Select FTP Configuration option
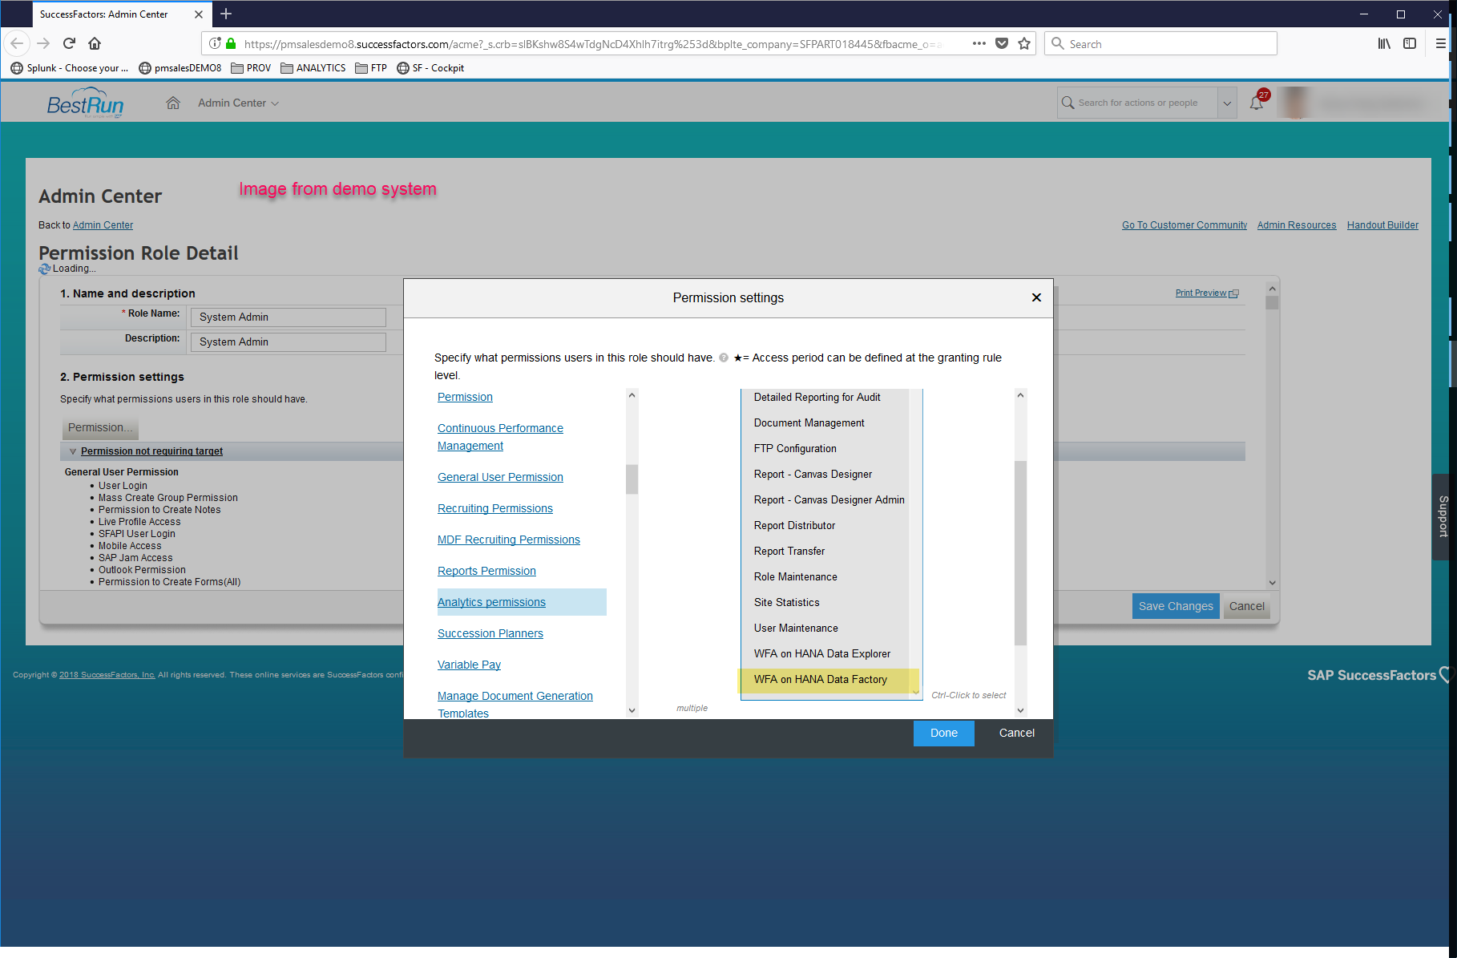Screen dimensions: 1457x958 825,448
